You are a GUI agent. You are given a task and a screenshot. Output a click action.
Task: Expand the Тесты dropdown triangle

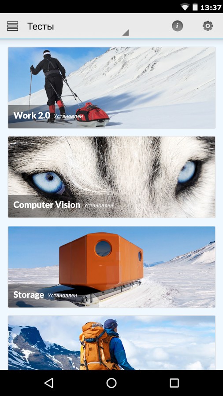tap(126, 33)
